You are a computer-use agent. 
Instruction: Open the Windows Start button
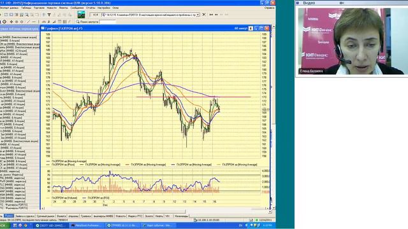(4, 225)
